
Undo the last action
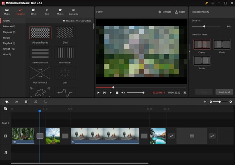tap(7, 102)
